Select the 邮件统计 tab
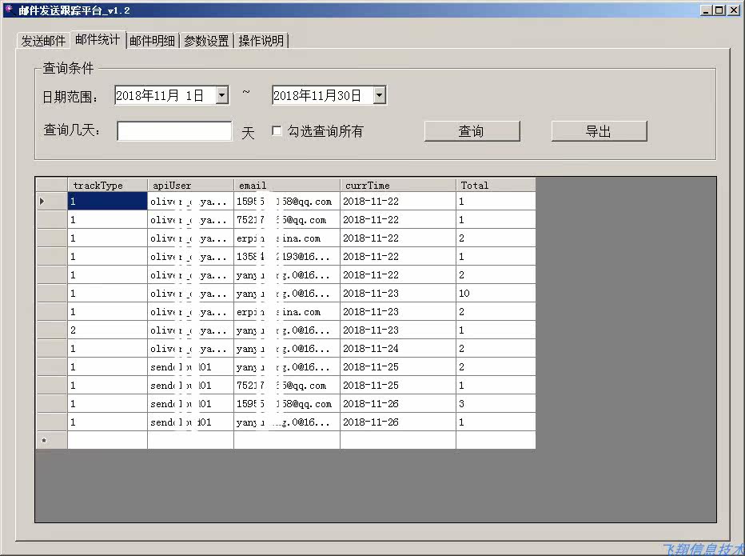The width and height of the screenshot is (745, 556). point(98,39)
